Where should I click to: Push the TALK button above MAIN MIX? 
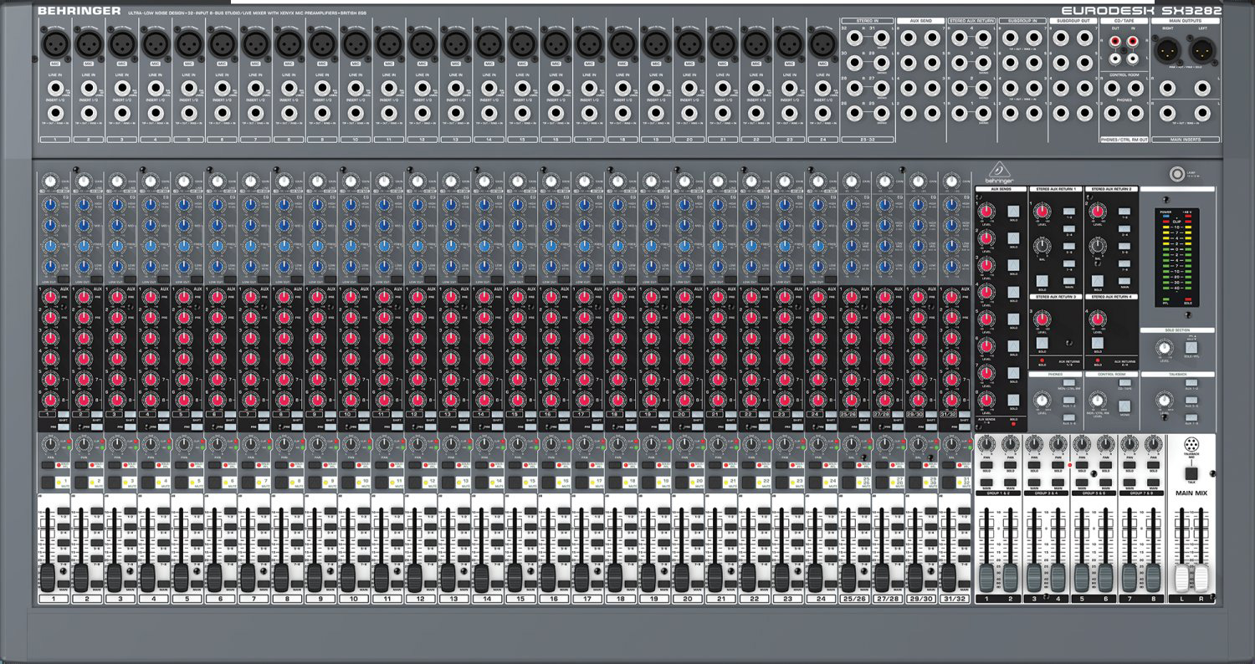[x=1191, y=473]
